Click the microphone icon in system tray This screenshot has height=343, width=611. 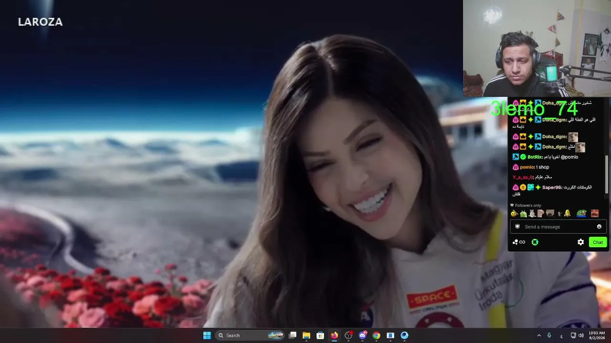click(549, 335)
